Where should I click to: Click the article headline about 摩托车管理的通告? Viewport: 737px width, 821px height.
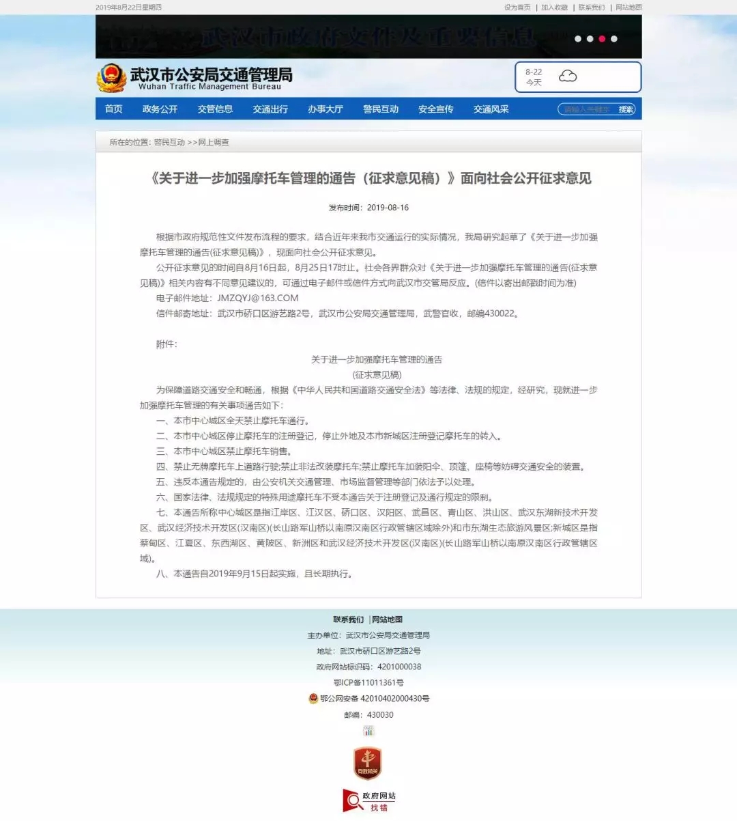[x=370, y=178]
